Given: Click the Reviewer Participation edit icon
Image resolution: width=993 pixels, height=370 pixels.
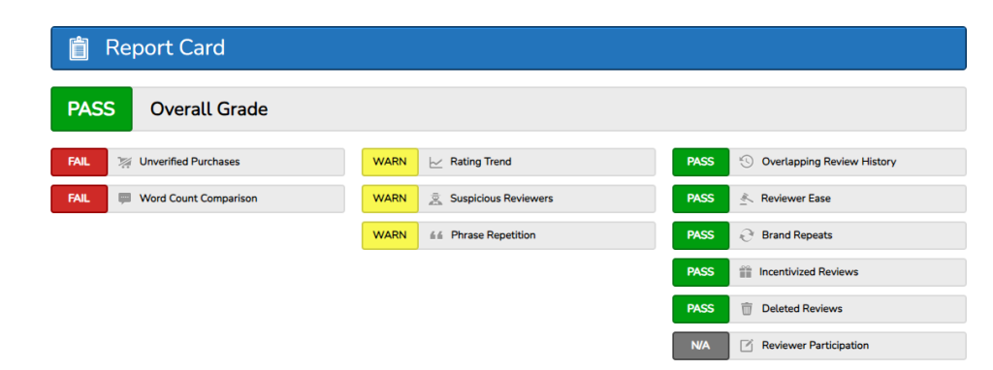Looking at the screenshot, I should coord(747,346).
